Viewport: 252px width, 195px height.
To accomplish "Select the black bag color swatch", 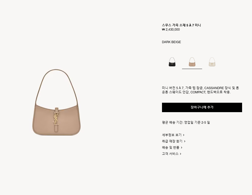I will point(172,62).
